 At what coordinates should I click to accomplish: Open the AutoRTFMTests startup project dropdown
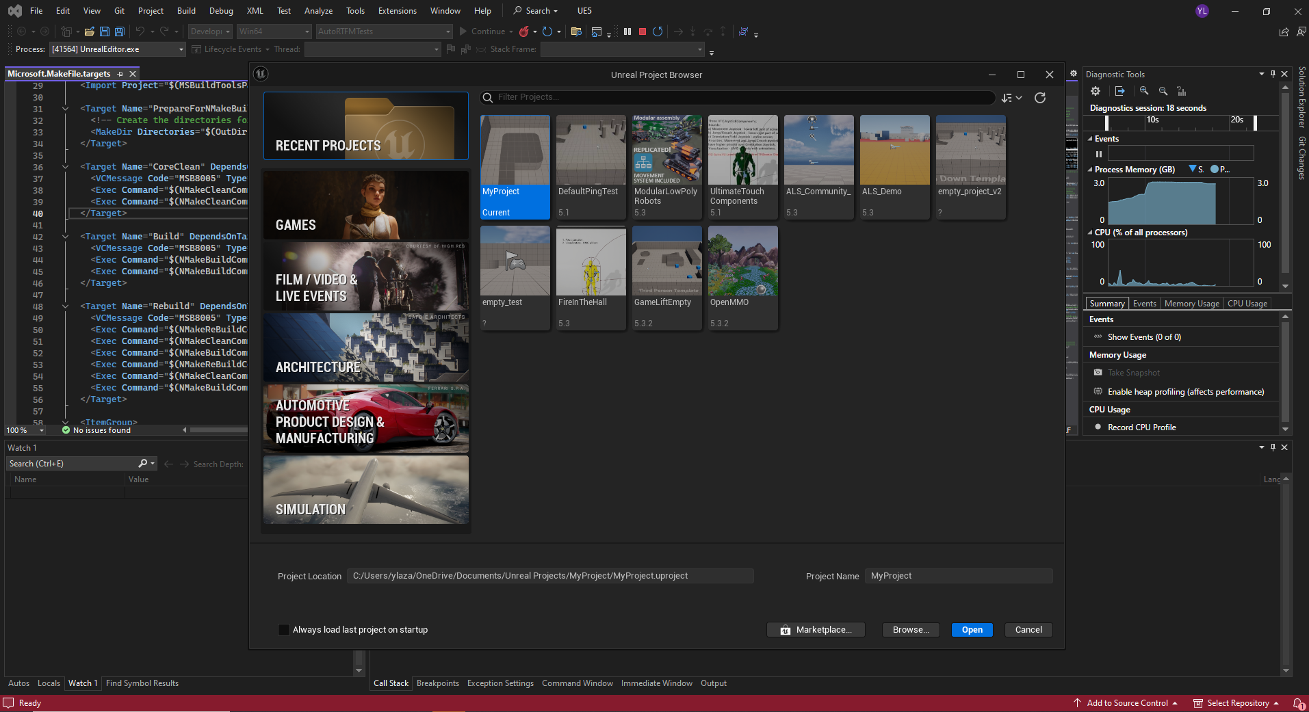(384, 31)
